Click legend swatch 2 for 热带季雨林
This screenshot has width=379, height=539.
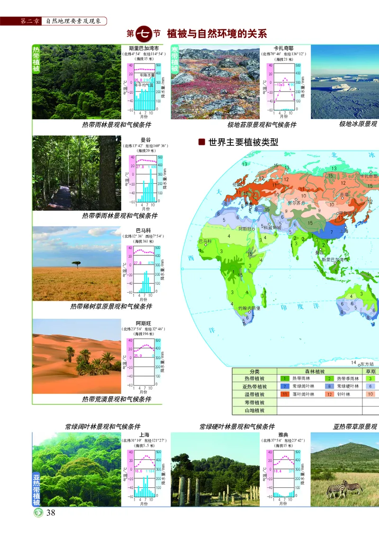pos(329,378)
